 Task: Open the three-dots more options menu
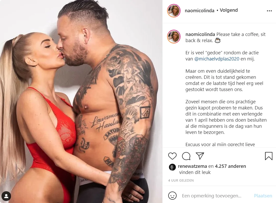[269, 11]
